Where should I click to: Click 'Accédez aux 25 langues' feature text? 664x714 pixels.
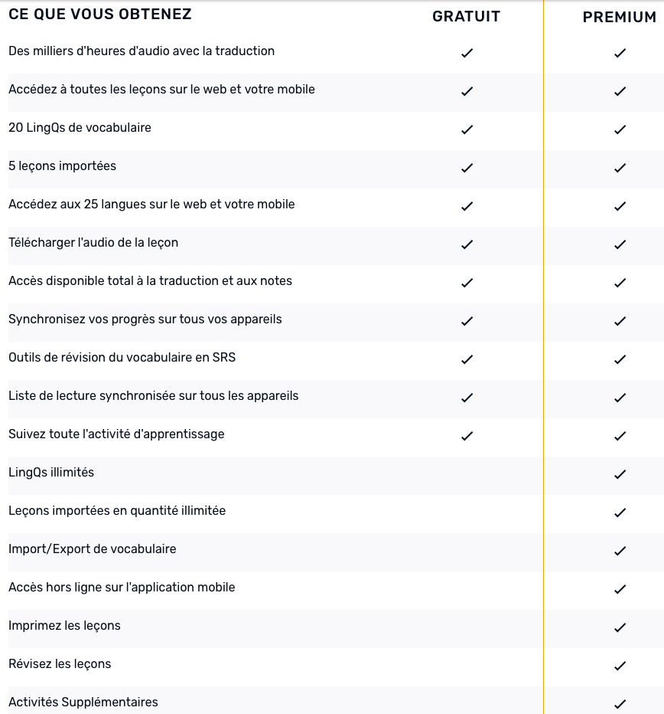pyautogui.click(x=151, y=204)
